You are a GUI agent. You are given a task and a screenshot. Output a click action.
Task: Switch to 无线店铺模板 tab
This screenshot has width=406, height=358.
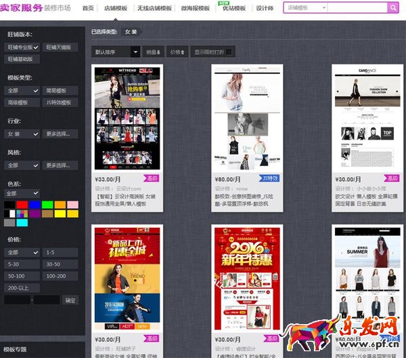coord(155,8)
